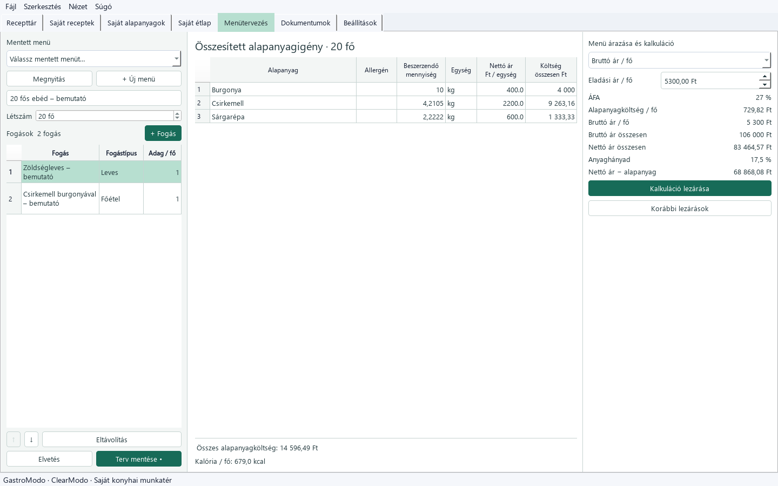The image size is (778, 486).
Task: Click the Költség összesen Ft column header
Action: tap(551, 70)
